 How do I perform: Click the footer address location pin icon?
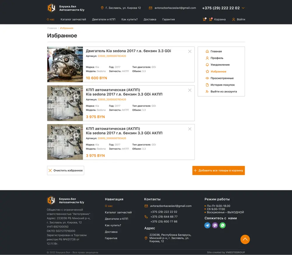pyautogui.click(x=146, y=238)
